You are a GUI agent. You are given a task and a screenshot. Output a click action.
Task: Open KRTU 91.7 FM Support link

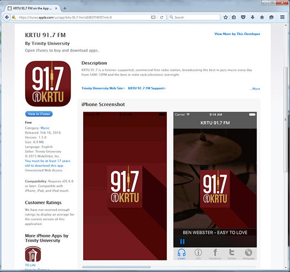point(146,88)
